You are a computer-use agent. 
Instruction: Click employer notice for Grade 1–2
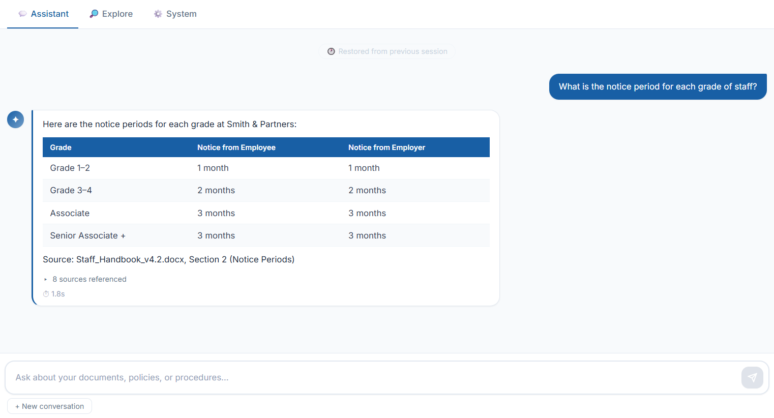tap(415, 168)
